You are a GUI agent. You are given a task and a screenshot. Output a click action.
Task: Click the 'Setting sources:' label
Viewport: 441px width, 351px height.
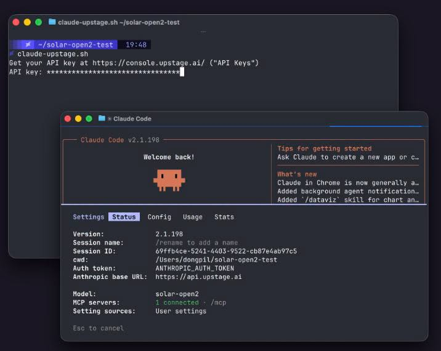(x=104, y=311)
